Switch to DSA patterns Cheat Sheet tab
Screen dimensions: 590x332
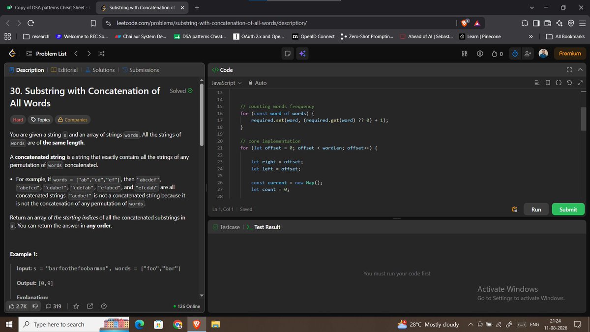(47, 7)
